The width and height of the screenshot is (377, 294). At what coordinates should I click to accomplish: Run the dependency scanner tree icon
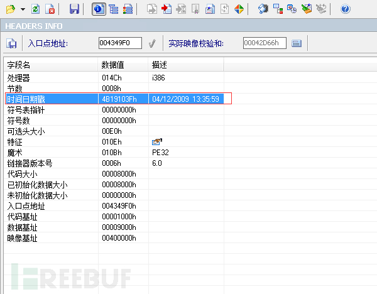click(278, 9)
